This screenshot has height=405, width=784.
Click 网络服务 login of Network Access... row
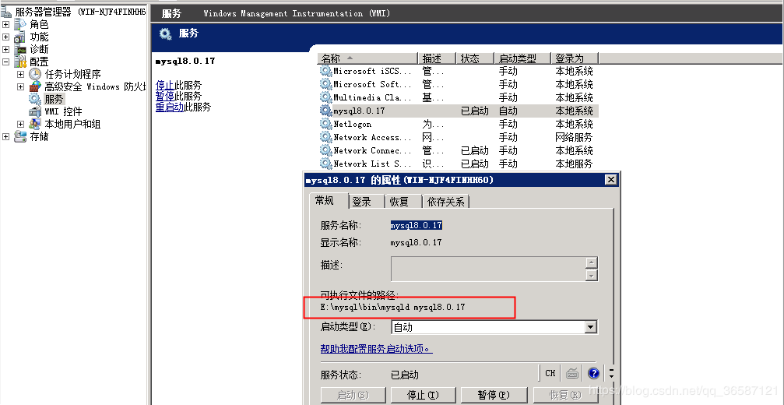574,137
